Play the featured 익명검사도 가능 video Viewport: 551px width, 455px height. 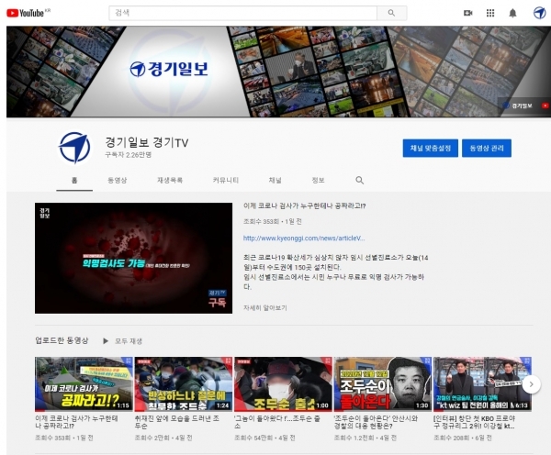click(133, 258)
